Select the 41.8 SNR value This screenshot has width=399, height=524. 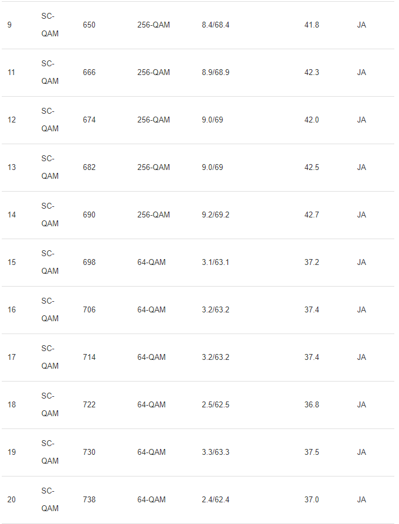click(x=312, y=25)
